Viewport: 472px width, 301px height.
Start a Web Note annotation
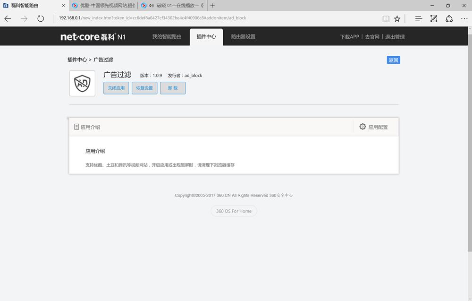pos(433,18)
